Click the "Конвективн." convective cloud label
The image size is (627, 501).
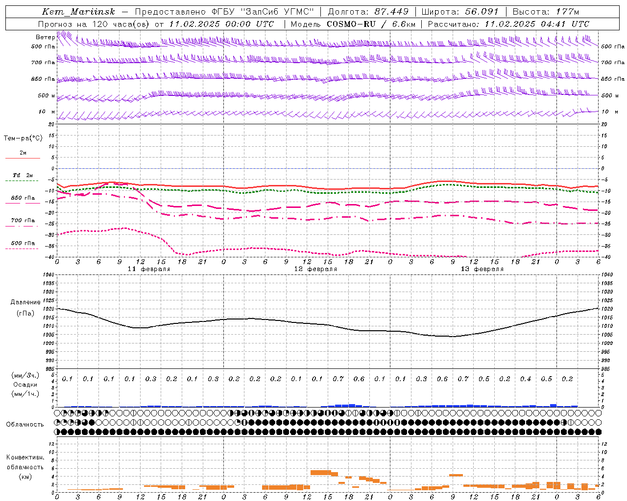[25, 457]
